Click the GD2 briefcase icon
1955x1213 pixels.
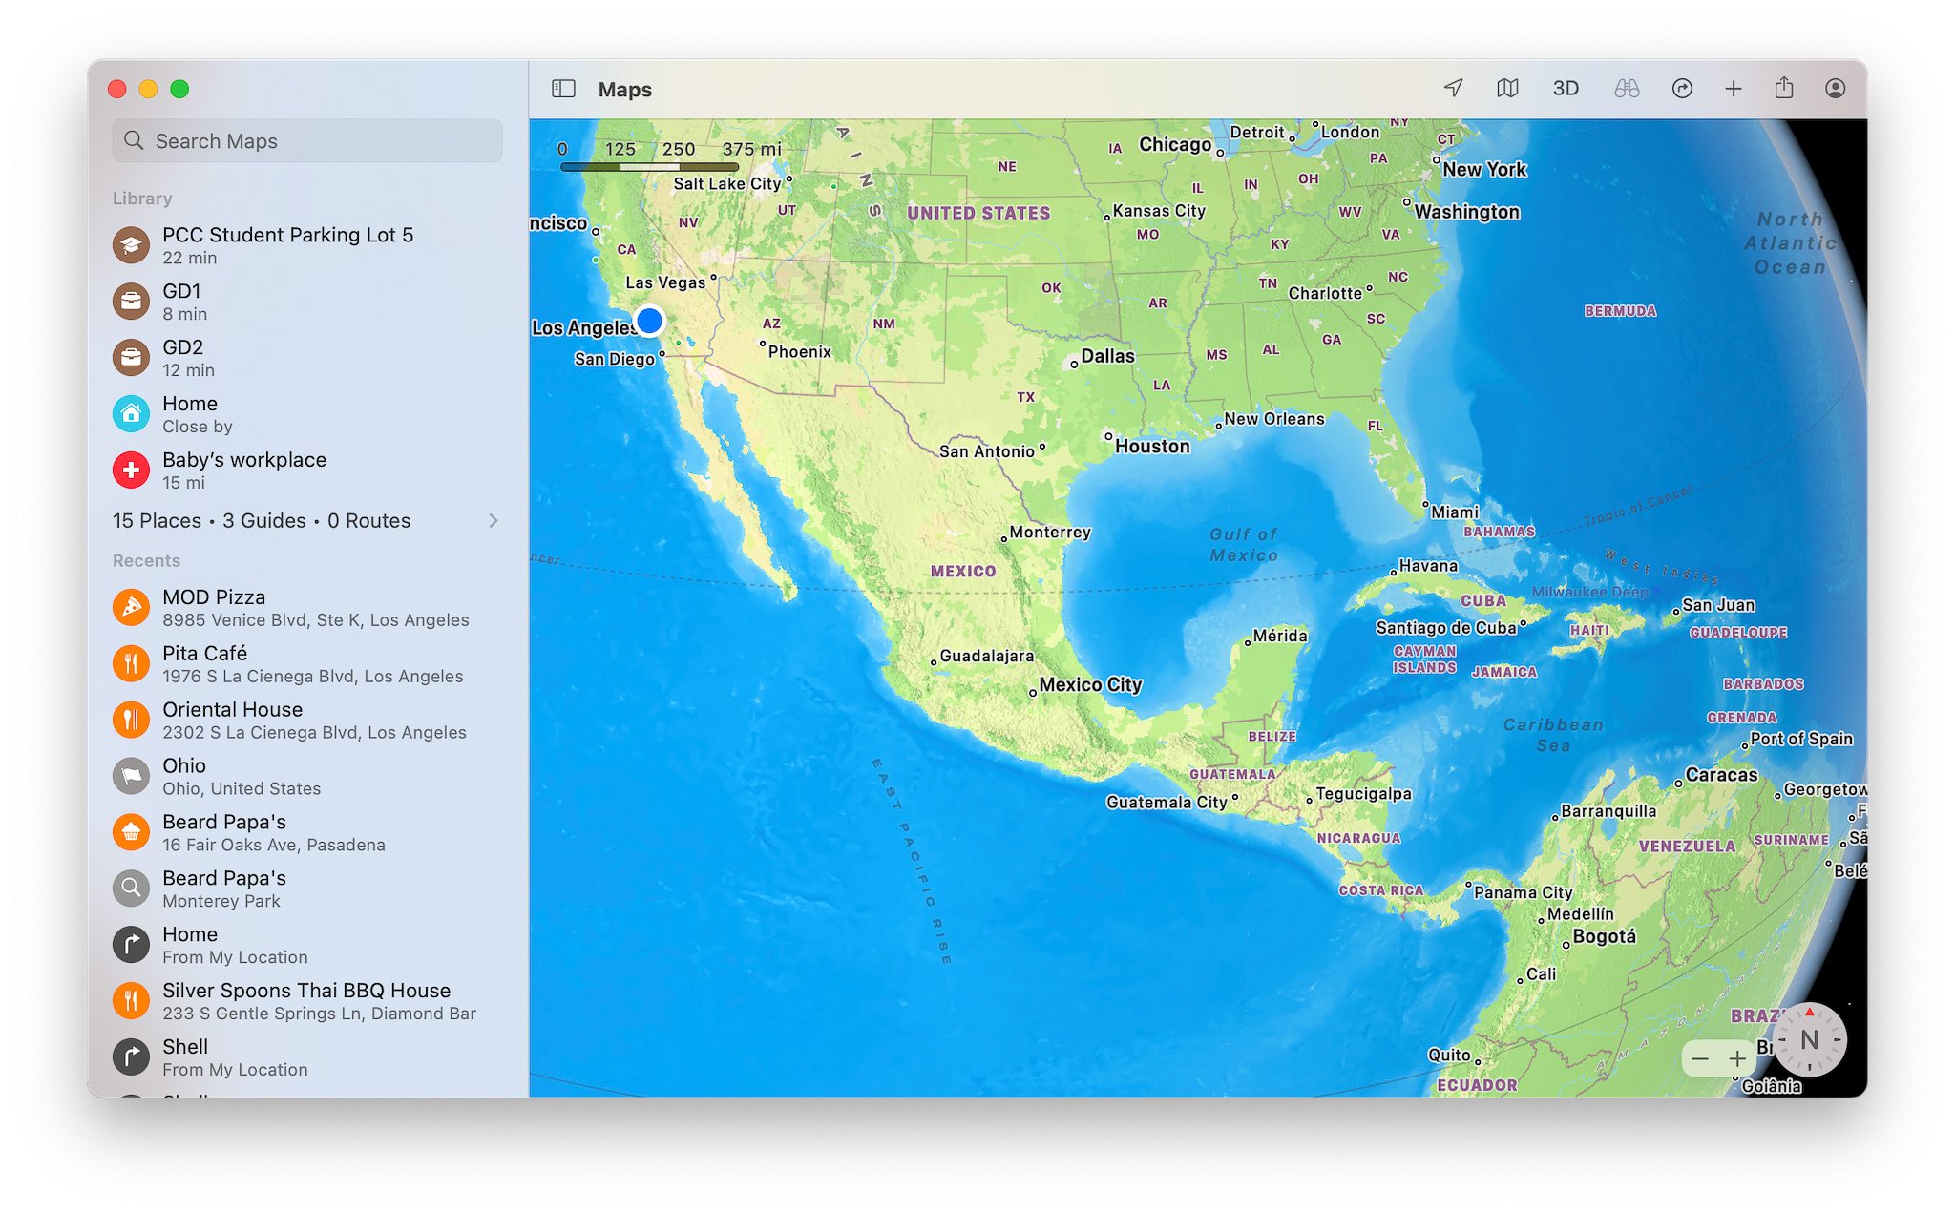pyautogui.click(x=131, y=358)
